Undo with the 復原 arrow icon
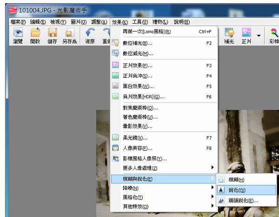Screen dimensions: 279x217 coord(90,32)
